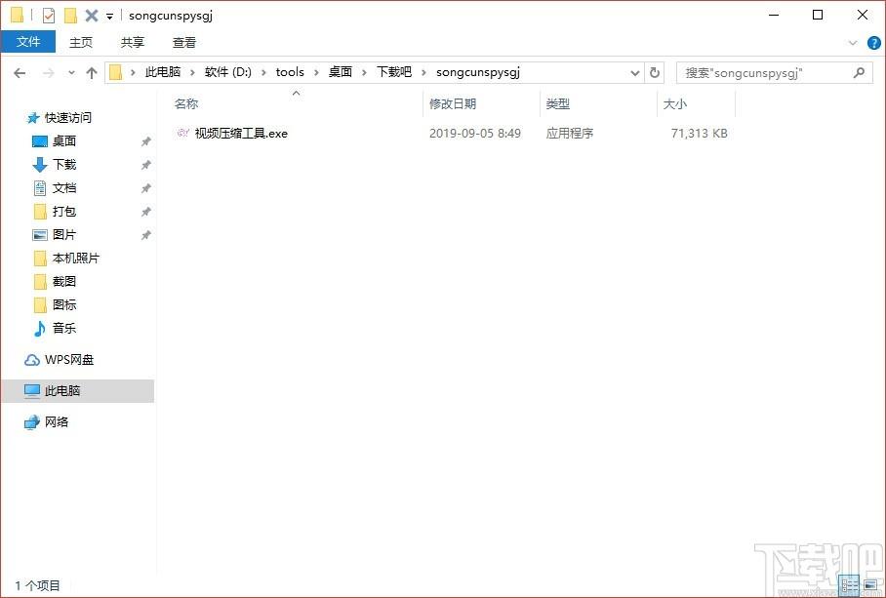Navigate to tools in the breadcrumb path

tap(290, 72)
